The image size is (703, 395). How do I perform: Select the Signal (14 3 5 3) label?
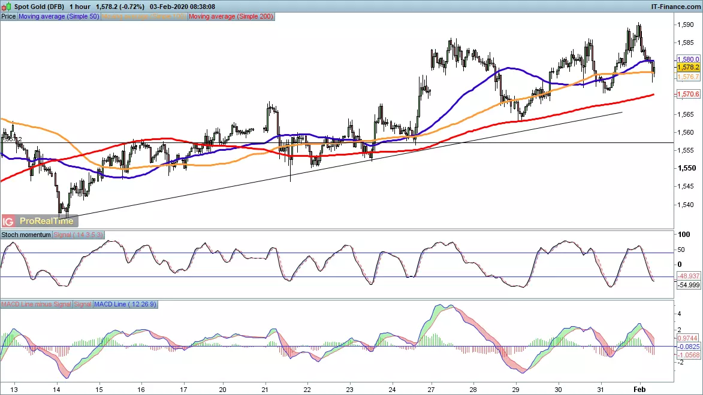pos(78,235)
